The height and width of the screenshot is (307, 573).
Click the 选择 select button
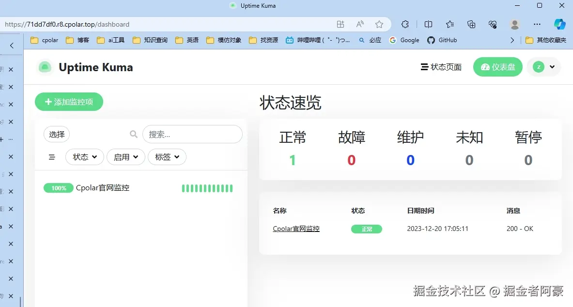[57, 135]
